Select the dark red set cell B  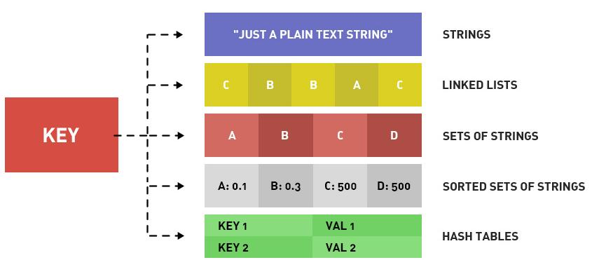point(286,135)
